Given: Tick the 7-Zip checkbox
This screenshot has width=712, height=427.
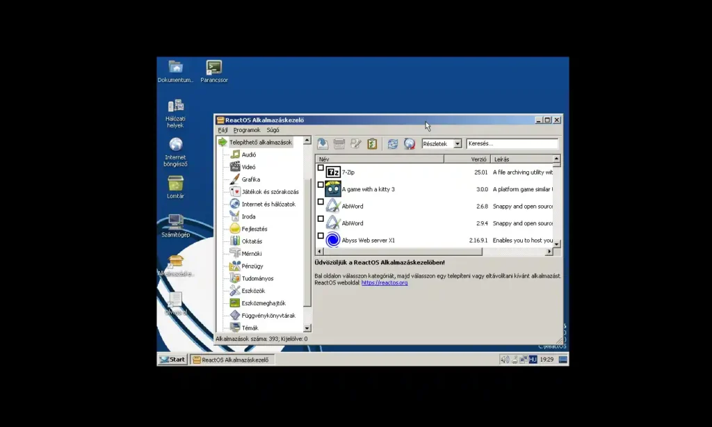Looking at the screenshot, I should 321,168.
